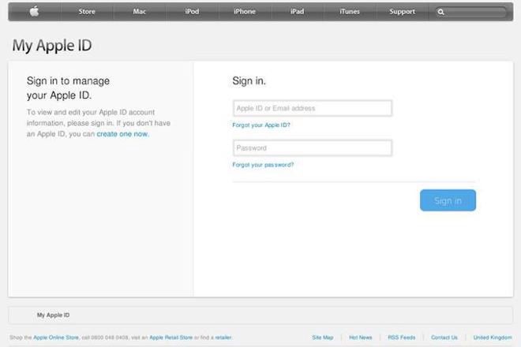
Task: Go to the iPod section
Action: coord(192,11)
